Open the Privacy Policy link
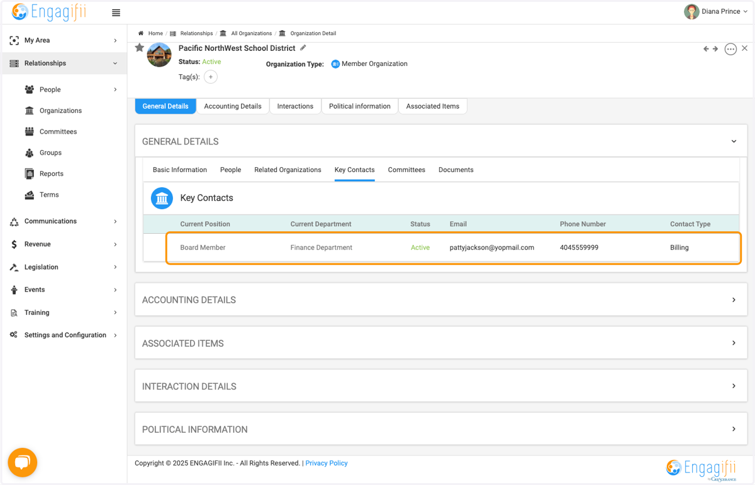 click(327, 463)
